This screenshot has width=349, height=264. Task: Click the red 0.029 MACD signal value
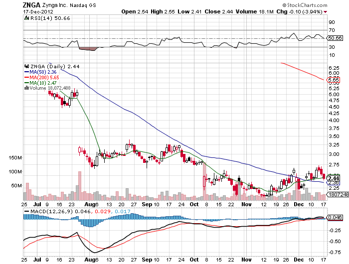[x=102, y=211]
